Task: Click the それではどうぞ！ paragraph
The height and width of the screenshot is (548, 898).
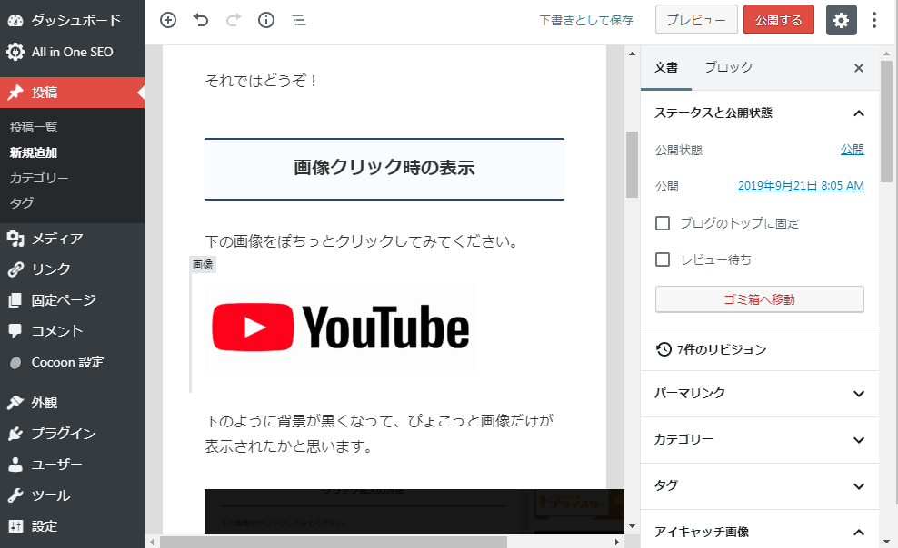Action: tap(261, 81)
